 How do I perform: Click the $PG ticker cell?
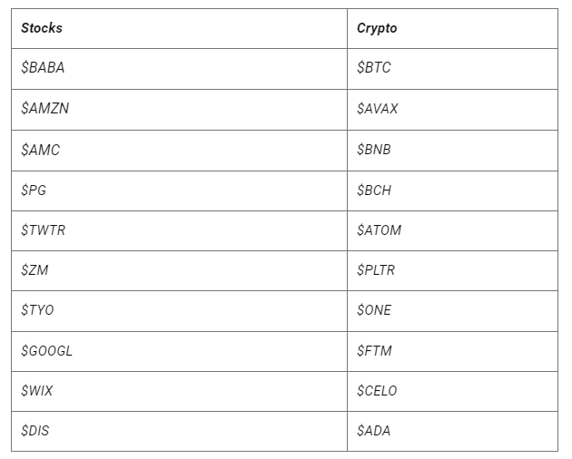coord(179,191)
